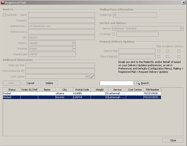Click the Item Reference #2 field
Viewport: 187px width, 146px height.
pyautogui.click(x=60, y=71)
